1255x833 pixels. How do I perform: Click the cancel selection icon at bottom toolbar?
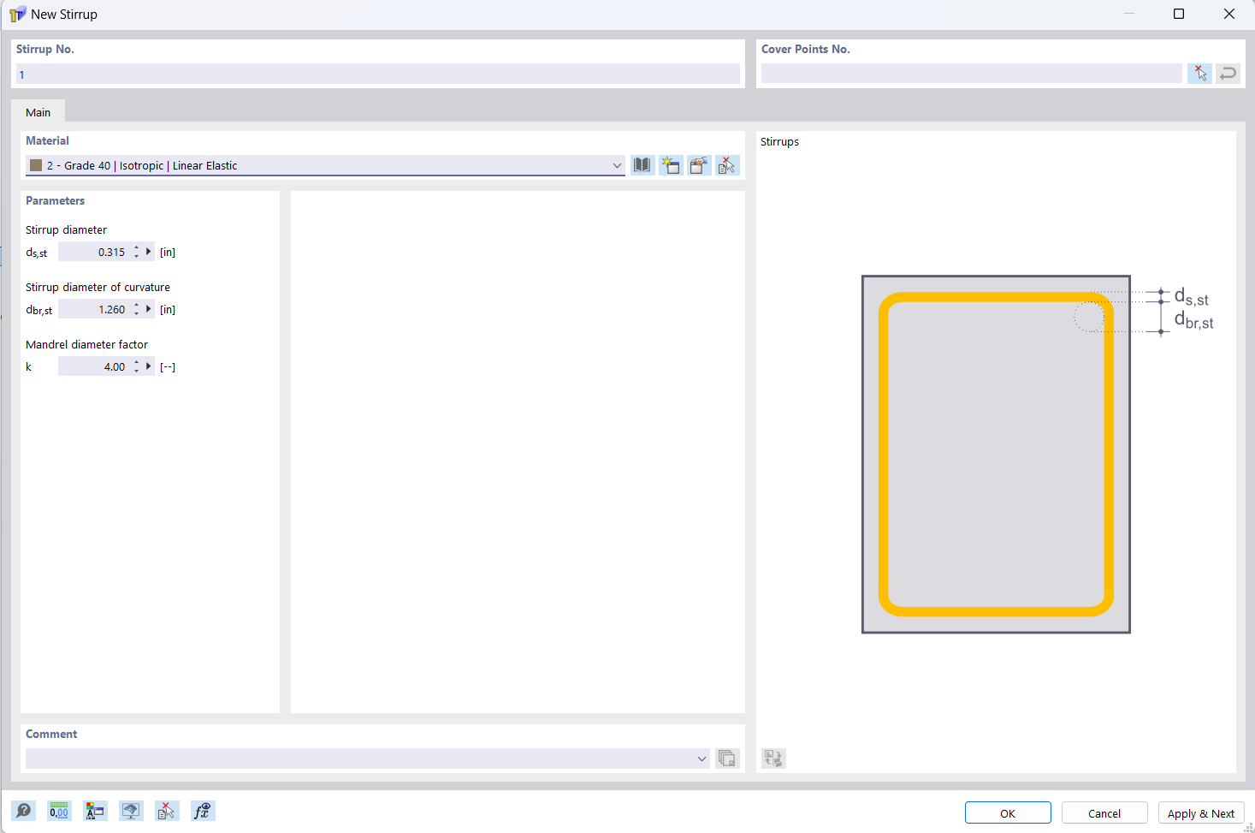point(167,810)
